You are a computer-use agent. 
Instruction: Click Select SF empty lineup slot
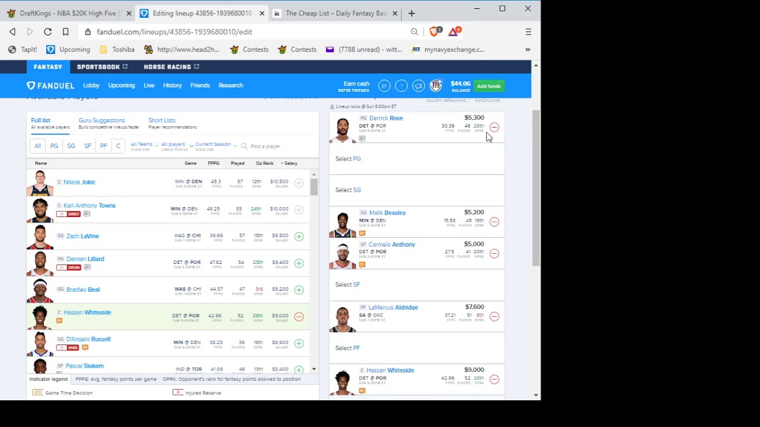click(417, 285)
